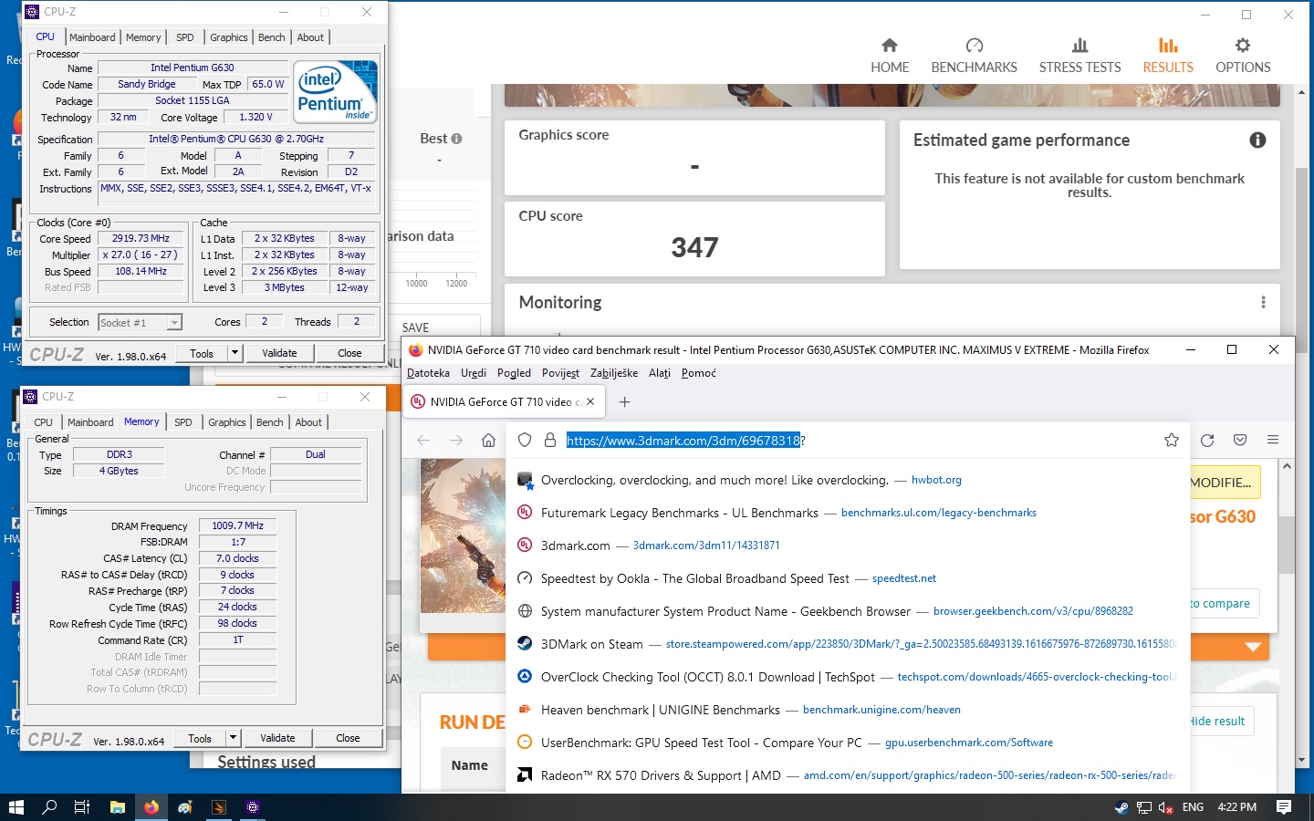The width and height of the screenshot is (1314, 821).
Task: Open 3DMark BENCHMARKS section
Action: coord(974,56)
